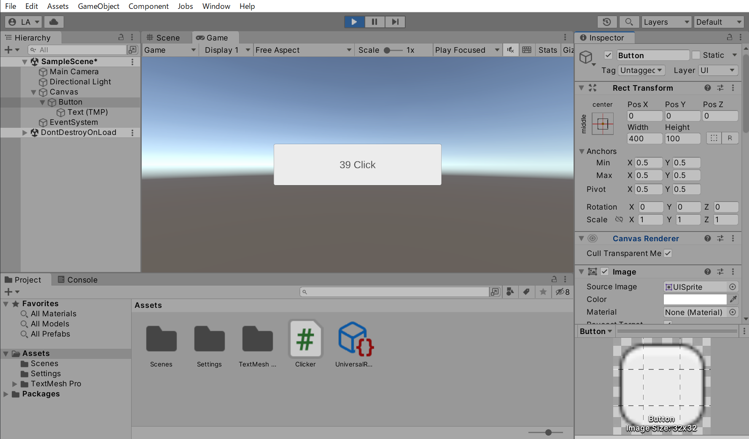Uncheck Cull Transparent Mesh option
The image size is (749, 439).
[668, 253]
